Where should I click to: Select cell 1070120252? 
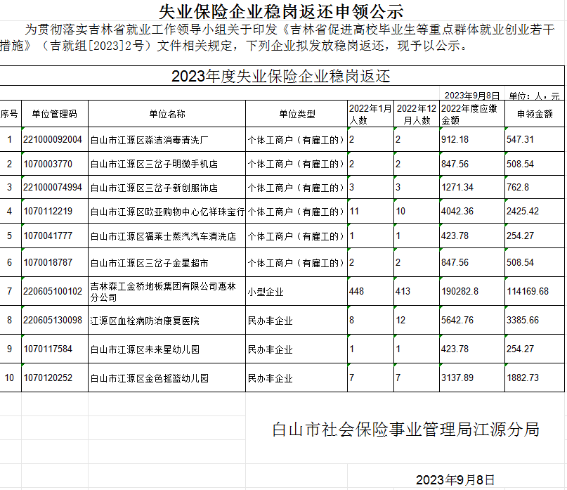pyautogui.click(x=55, y=378)
